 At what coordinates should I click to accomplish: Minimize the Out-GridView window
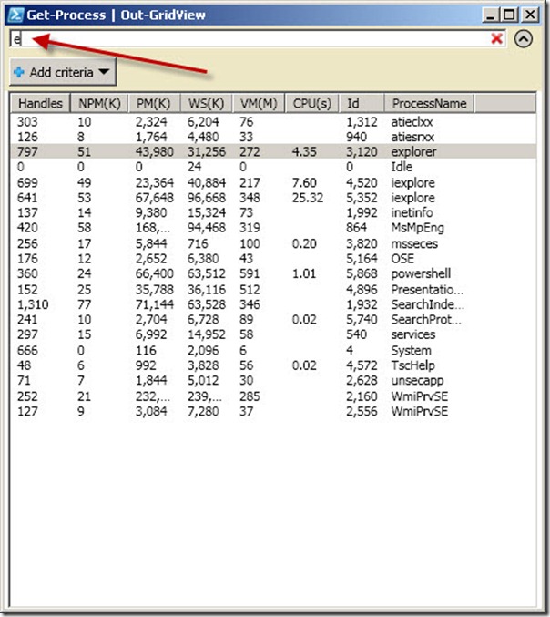[490, 15]
